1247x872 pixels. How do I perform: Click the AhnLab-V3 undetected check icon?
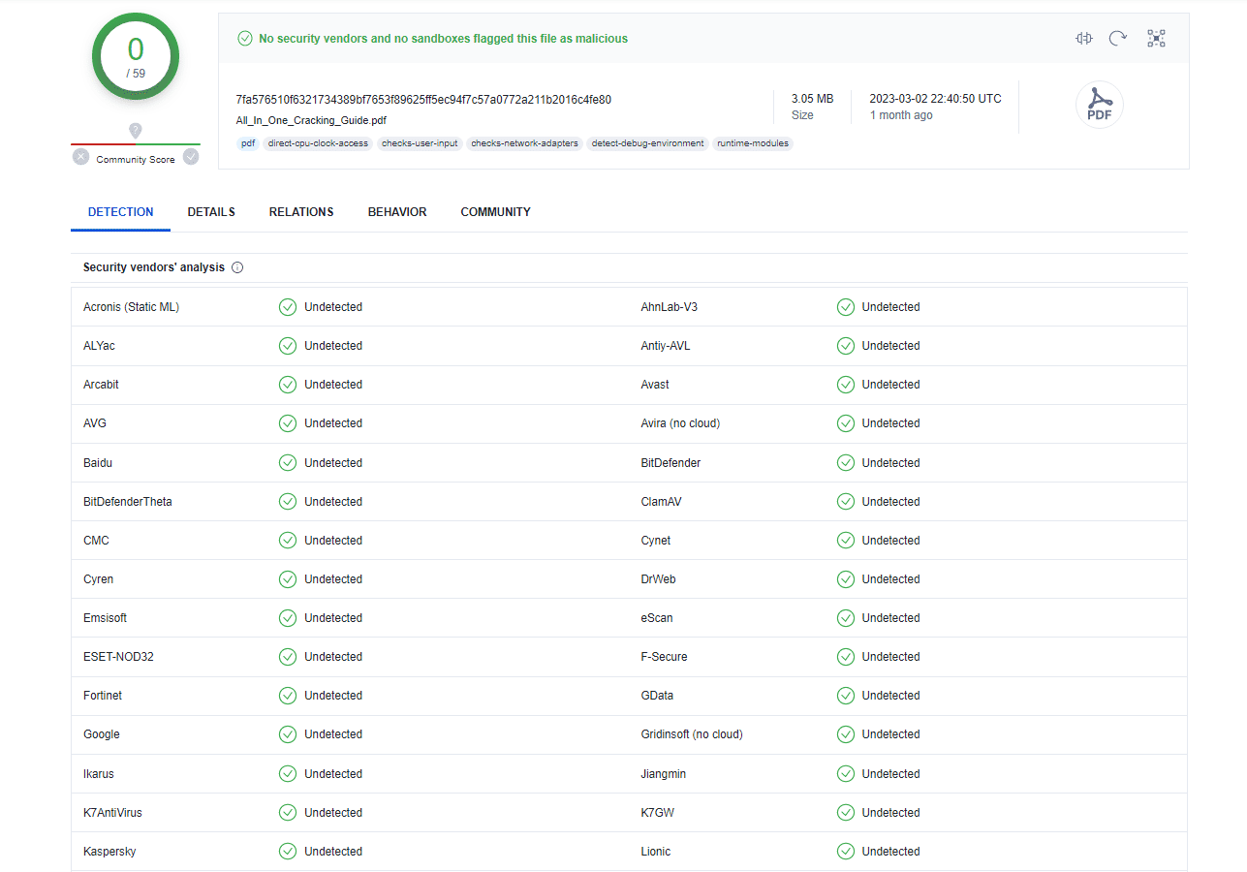tap(846, 307)
